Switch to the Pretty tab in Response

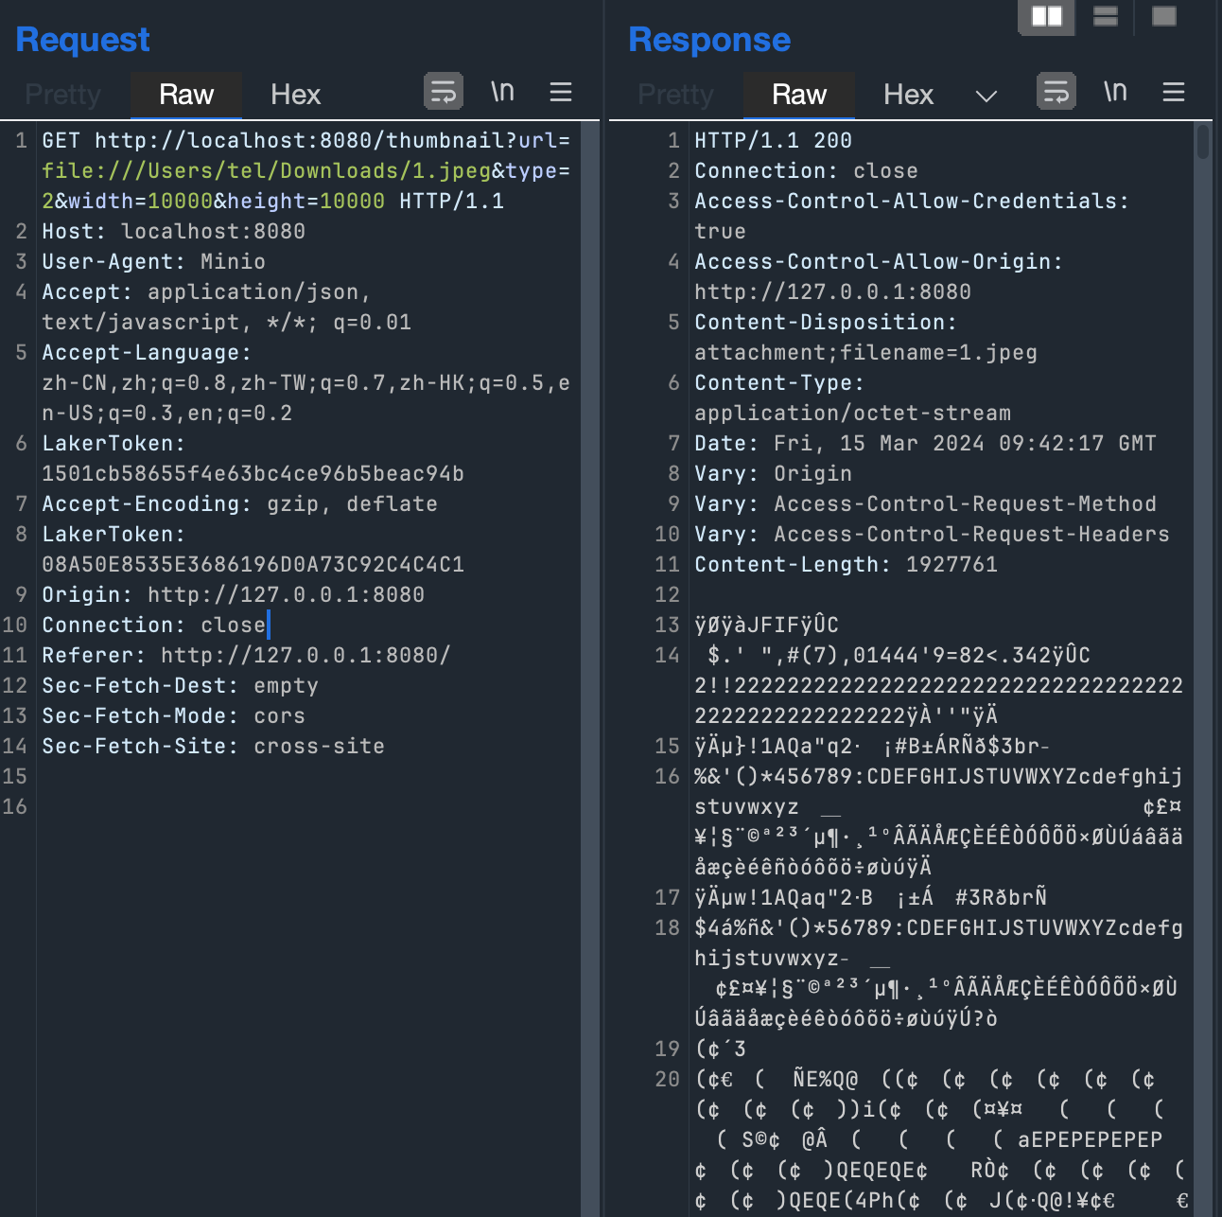point(676,95)
